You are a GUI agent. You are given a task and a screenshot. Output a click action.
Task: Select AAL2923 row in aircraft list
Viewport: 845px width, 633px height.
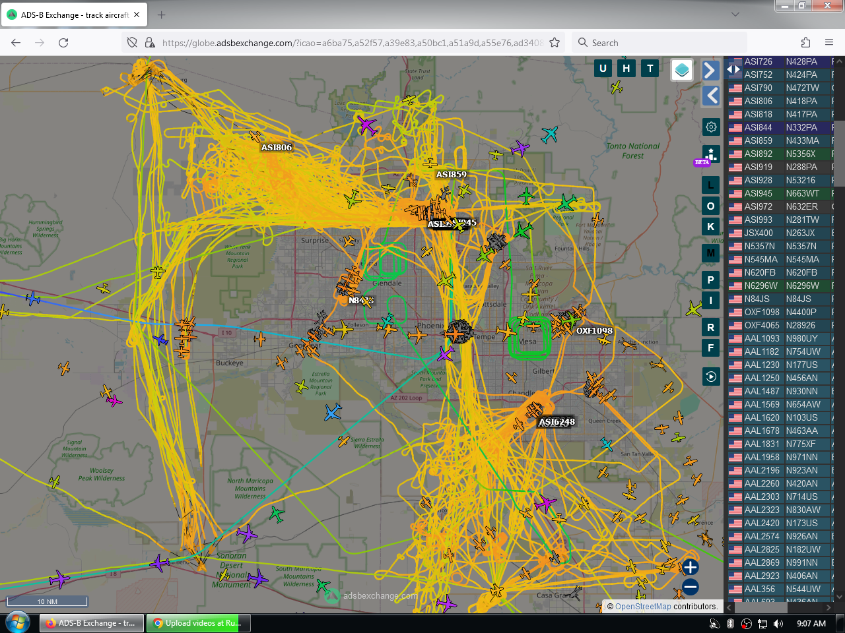pos(781,576)
